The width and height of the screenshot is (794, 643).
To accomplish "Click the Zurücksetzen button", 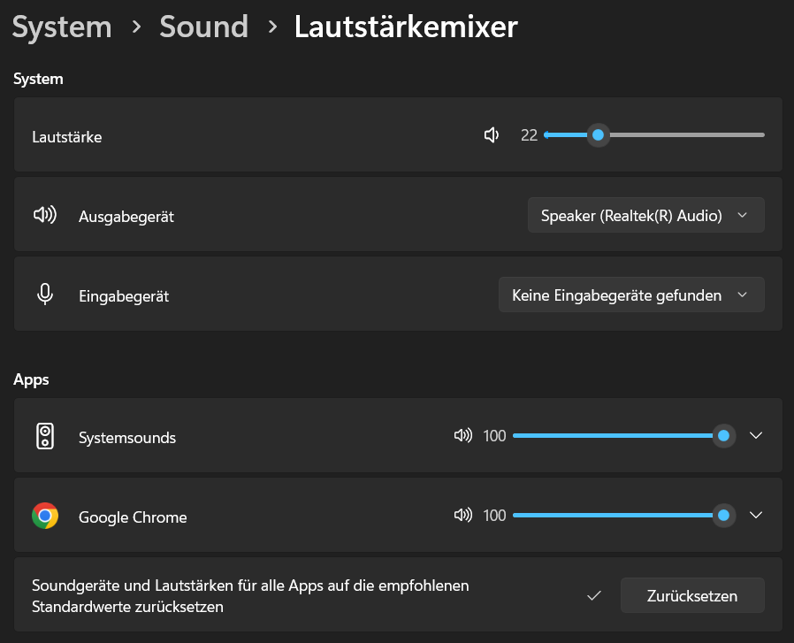I will click(x=692, y=596).
